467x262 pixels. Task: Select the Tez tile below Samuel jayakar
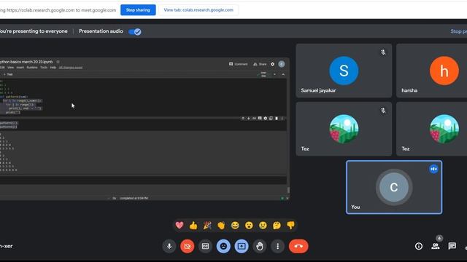pyautogui.click(x=344, y=129)
